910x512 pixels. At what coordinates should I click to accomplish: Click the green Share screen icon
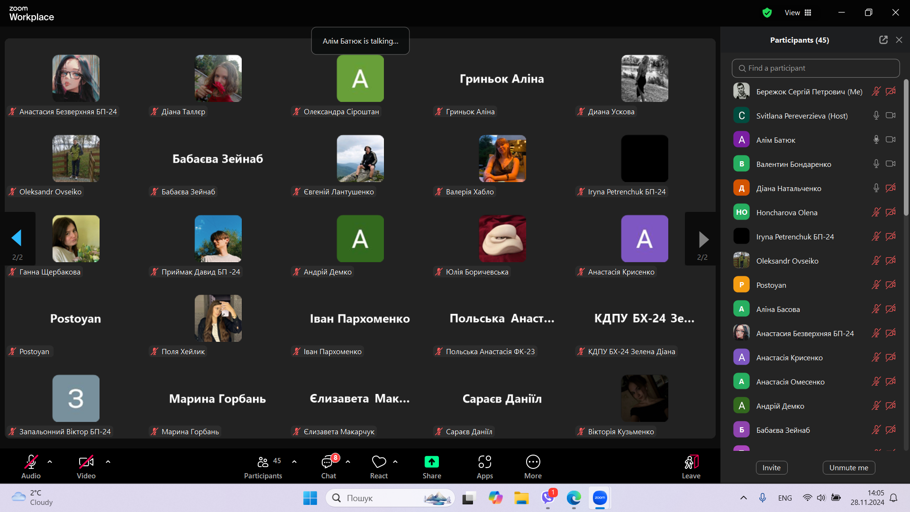431,462
